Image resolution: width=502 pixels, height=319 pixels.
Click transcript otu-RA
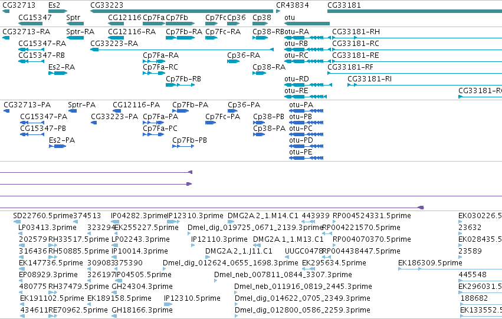(307, 38)
